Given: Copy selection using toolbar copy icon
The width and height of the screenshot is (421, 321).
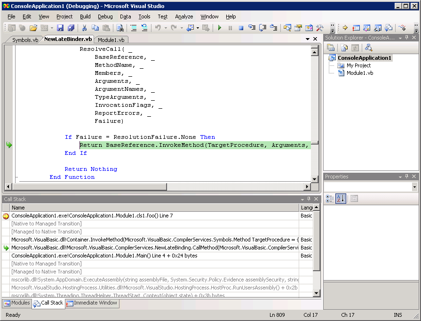Looking at the screenshot, I should pyautogui.click(x=95, y=28).
